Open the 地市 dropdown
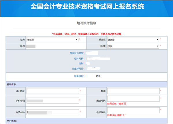The height and width of the screenshot is (124, 173). (52, 40)
